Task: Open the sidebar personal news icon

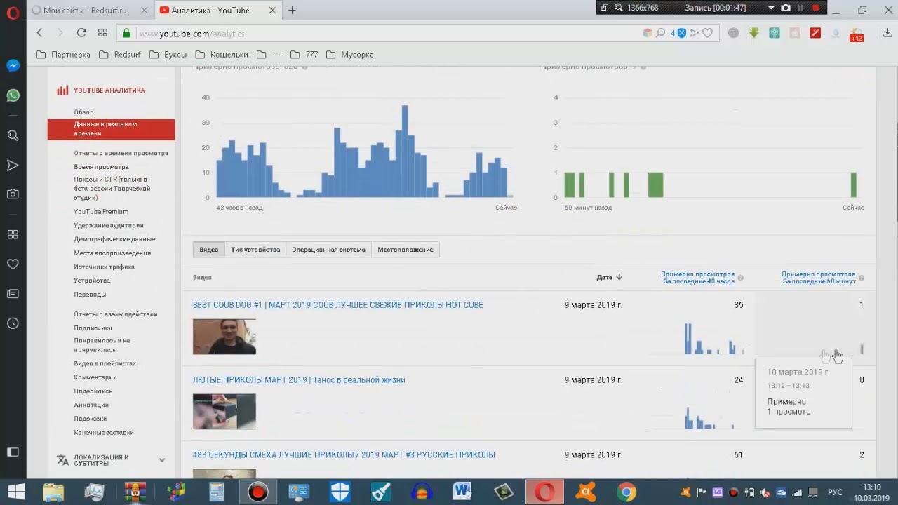Action: coord(13,294)
